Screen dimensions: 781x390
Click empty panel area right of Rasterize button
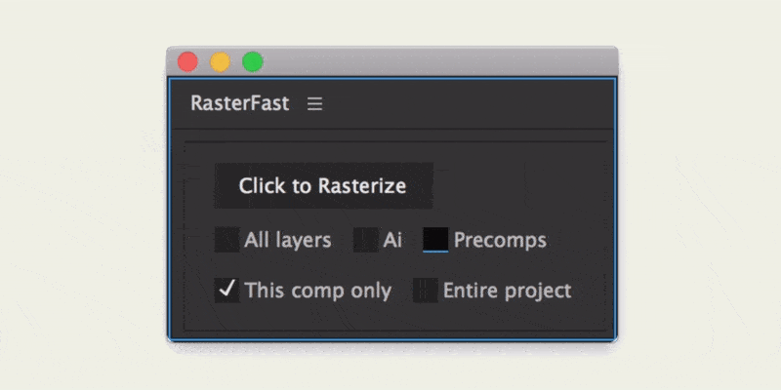(519, 185)
